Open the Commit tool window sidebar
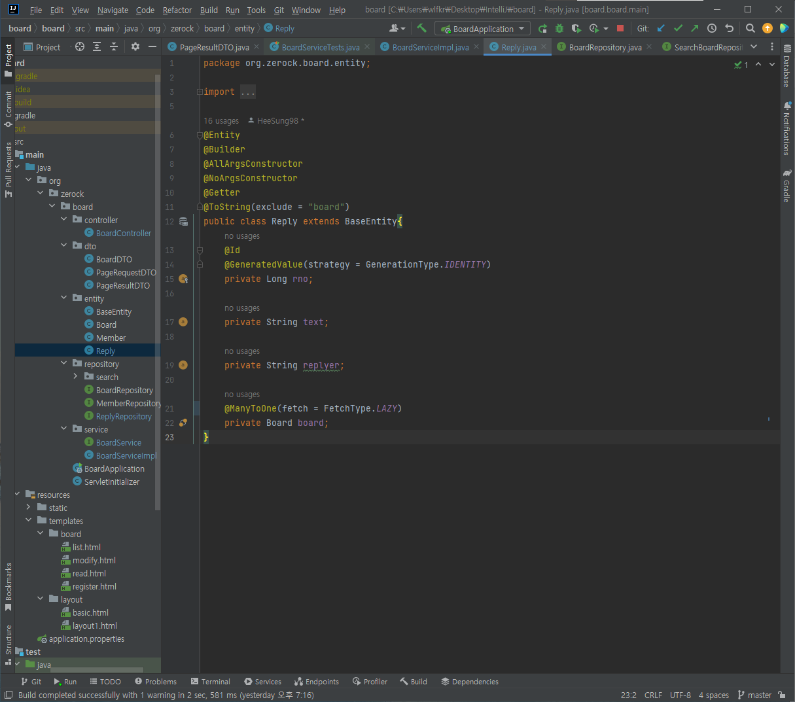Viewport: 795px width, 702px height. [x=8, y=109]
